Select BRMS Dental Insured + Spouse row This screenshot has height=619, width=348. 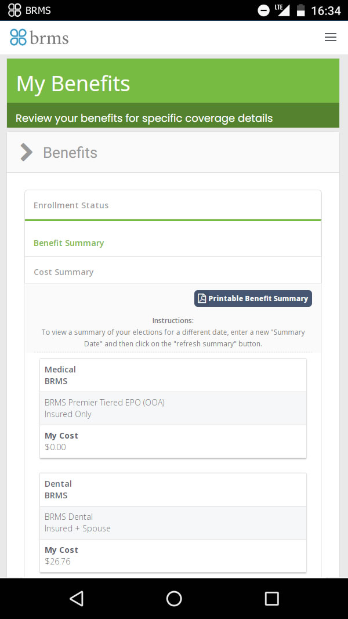[173, 523]
